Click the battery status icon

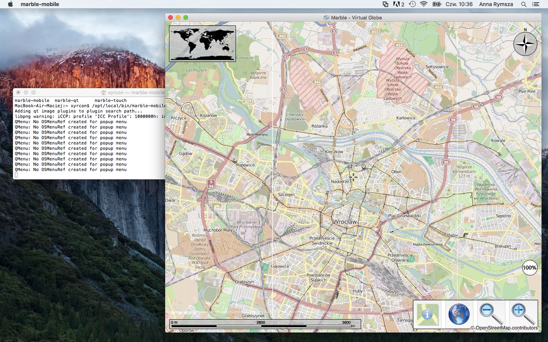tap(436, 4)
